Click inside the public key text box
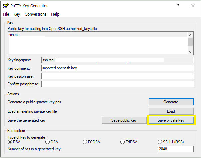This screenshot has height=158, width=201. tap(97, 43)
